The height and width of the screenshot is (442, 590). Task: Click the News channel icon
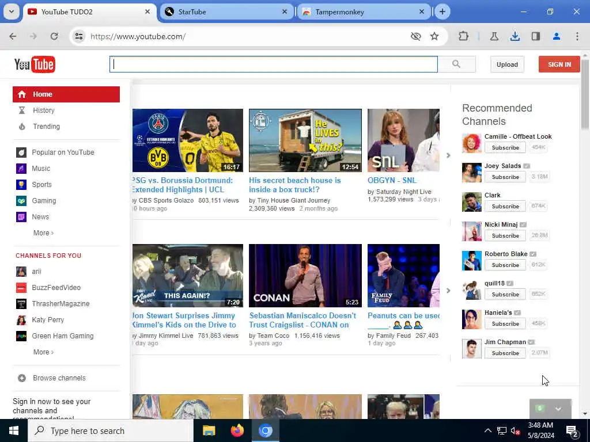[21, 217]
